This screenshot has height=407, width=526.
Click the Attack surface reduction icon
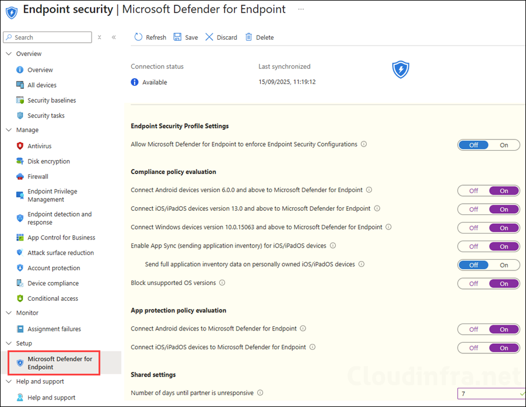point(20,252)
